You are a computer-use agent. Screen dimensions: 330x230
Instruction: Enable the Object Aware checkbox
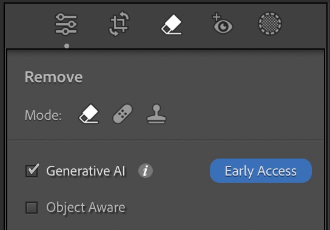(x=32, y=208)
